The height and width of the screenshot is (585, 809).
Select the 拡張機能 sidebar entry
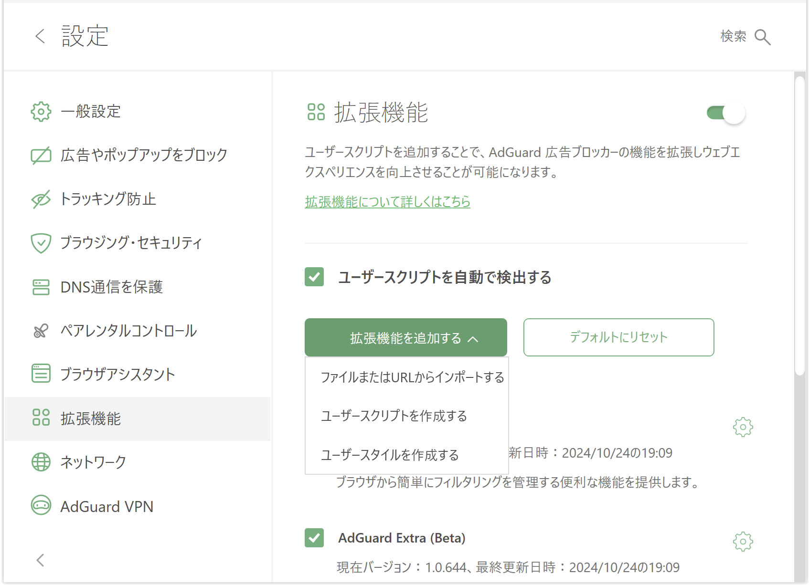[138, 418]
